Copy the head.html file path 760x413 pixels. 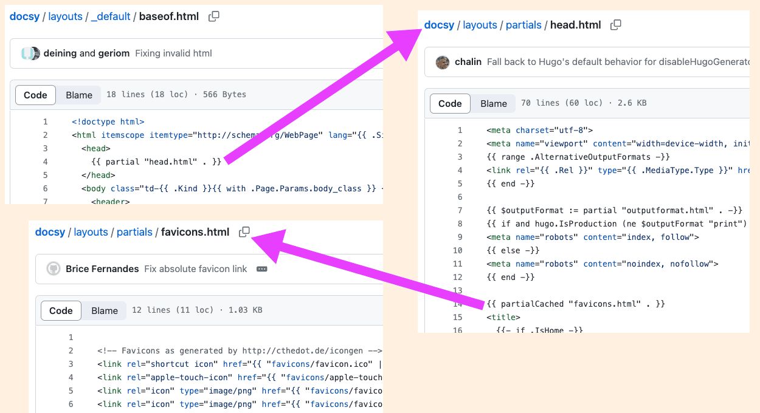[x=615, y=24]
